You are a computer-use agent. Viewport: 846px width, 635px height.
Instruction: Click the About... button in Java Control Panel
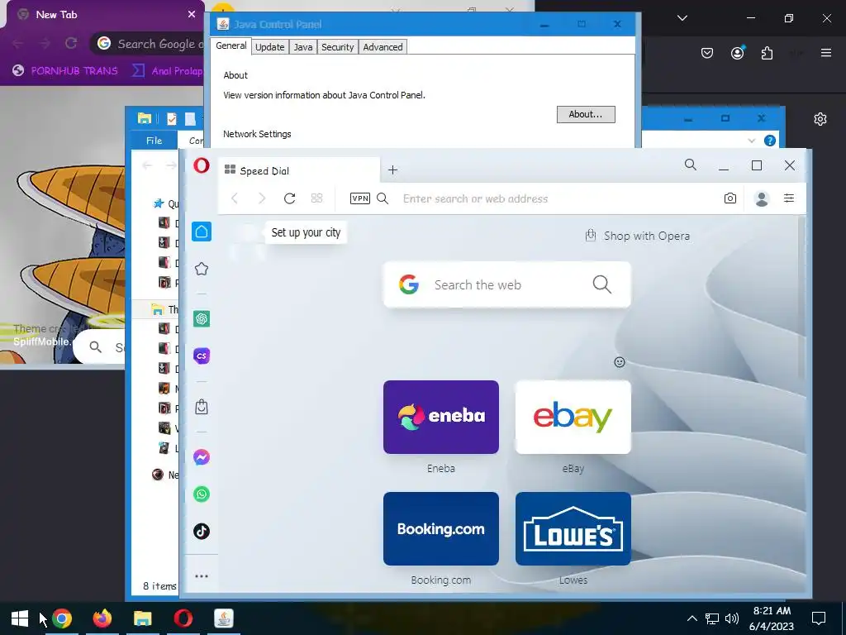586,114
